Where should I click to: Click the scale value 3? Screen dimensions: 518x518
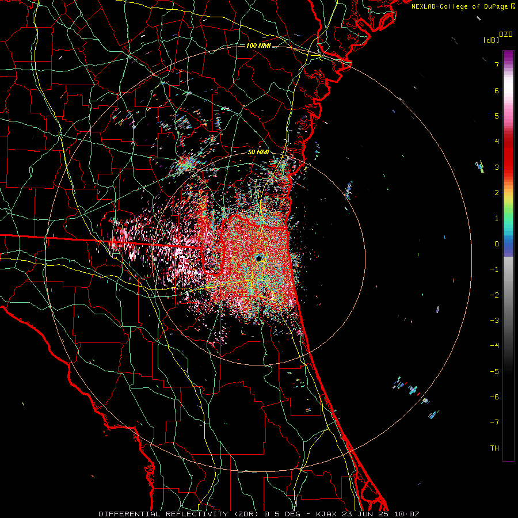click(497, 167)
